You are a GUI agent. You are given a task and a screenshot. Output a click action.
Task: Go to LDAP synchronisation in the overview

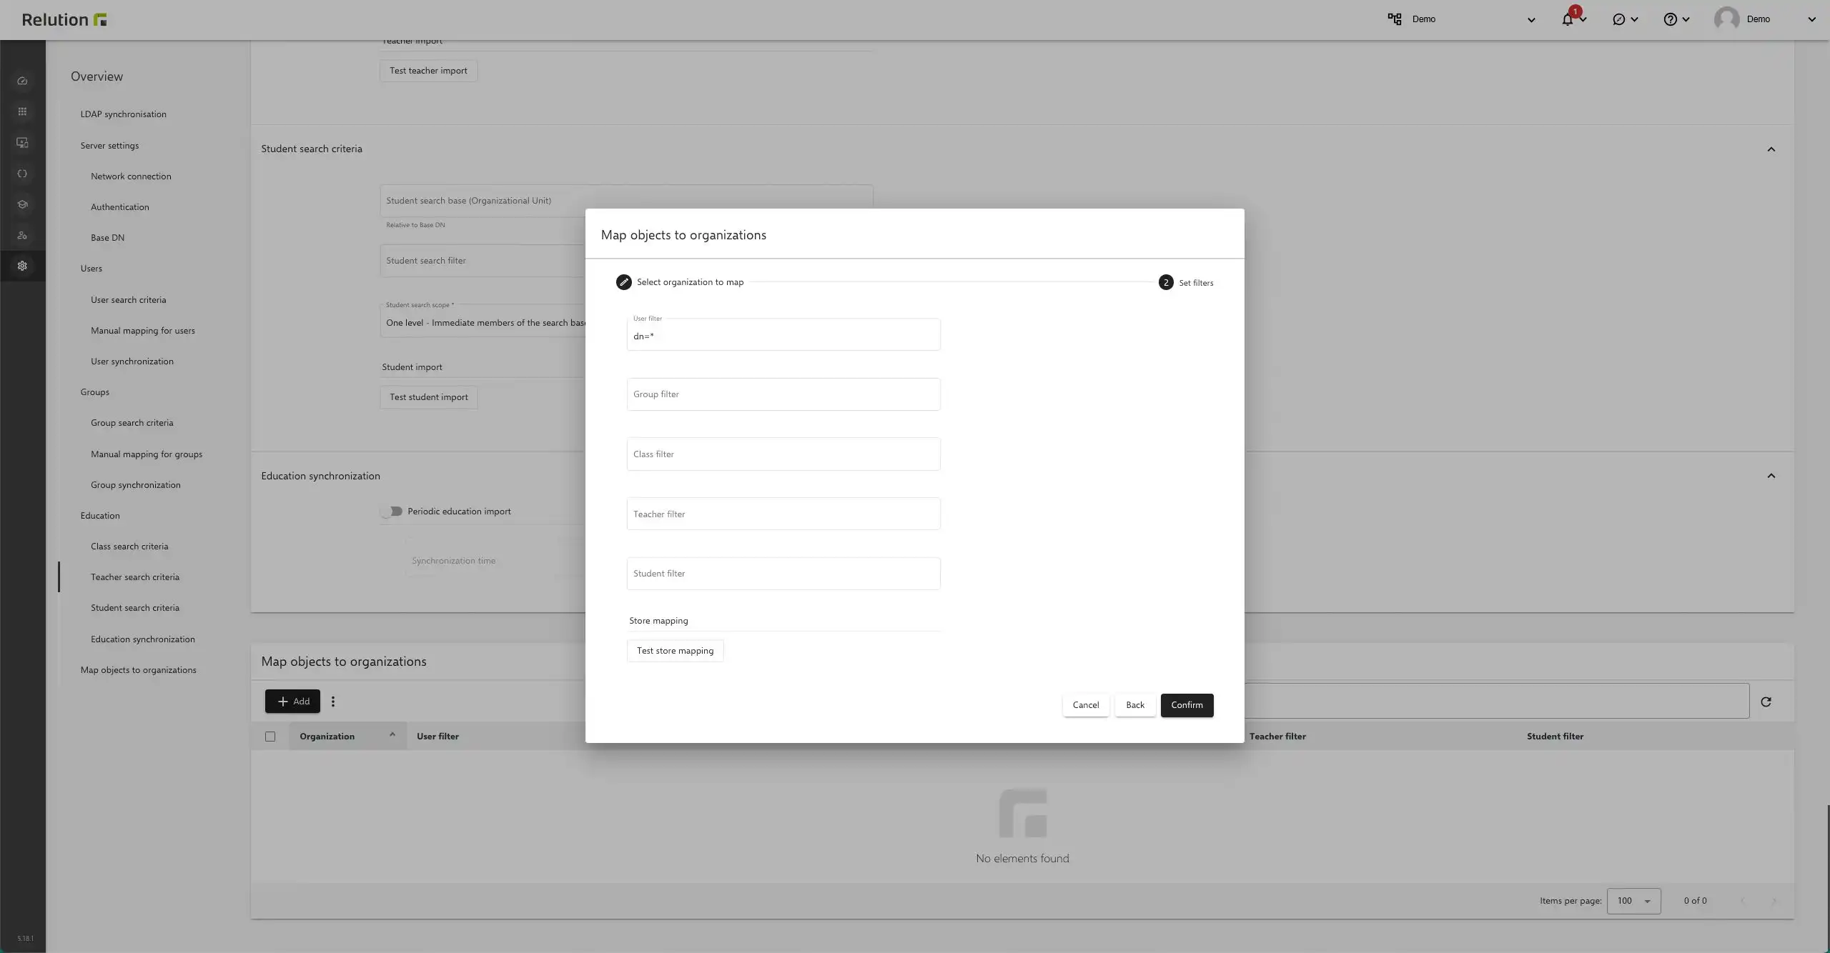tap(124, 114)
